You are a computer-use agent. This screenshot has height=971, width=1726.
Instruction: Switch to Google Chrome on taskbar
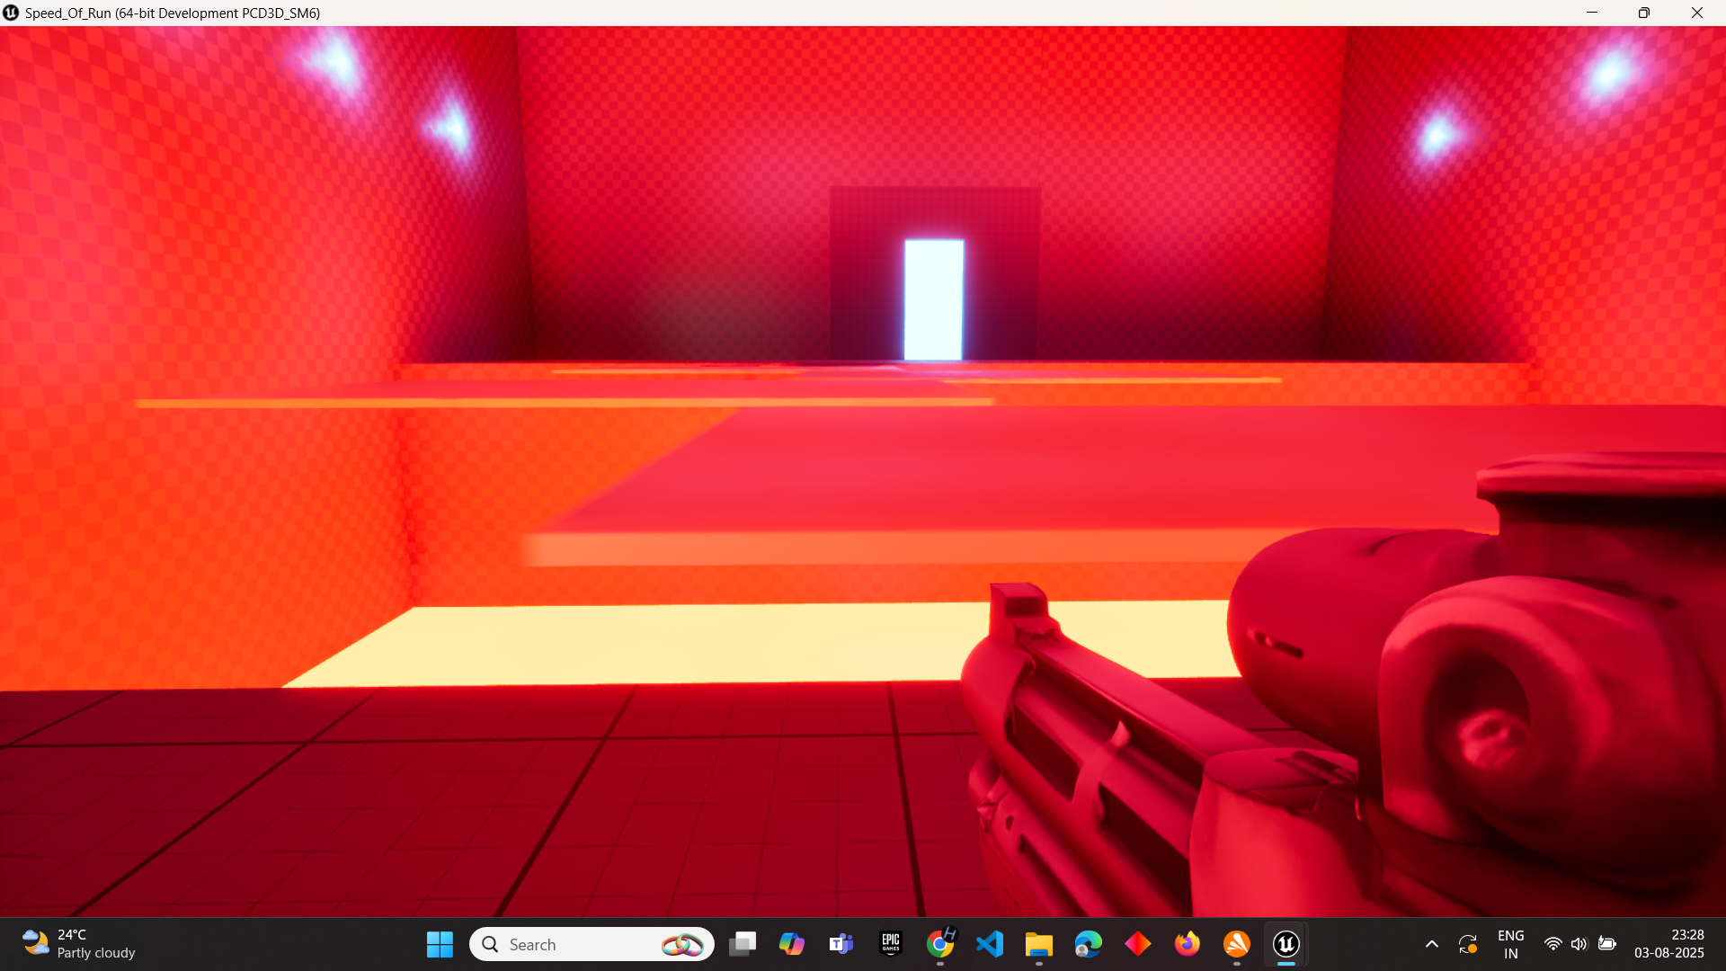[940, 944]
